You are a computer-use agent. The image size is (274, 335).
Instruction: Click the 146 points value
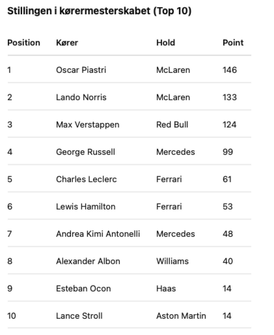tap(230, 70)
